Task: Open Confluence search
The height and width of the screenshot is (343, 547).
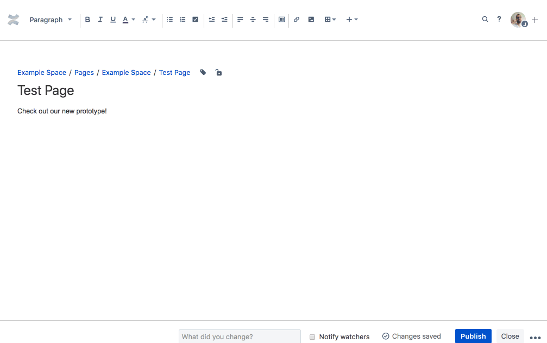Action: (x=485, y=19)
